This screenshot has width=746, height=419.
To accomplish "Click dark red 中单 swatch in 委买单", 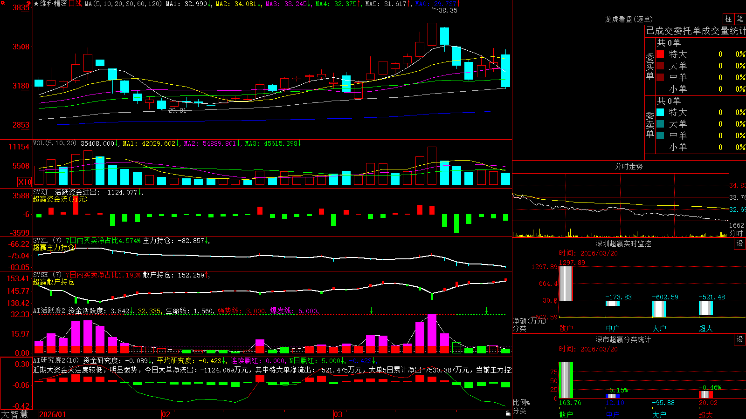I will (660, 77).
